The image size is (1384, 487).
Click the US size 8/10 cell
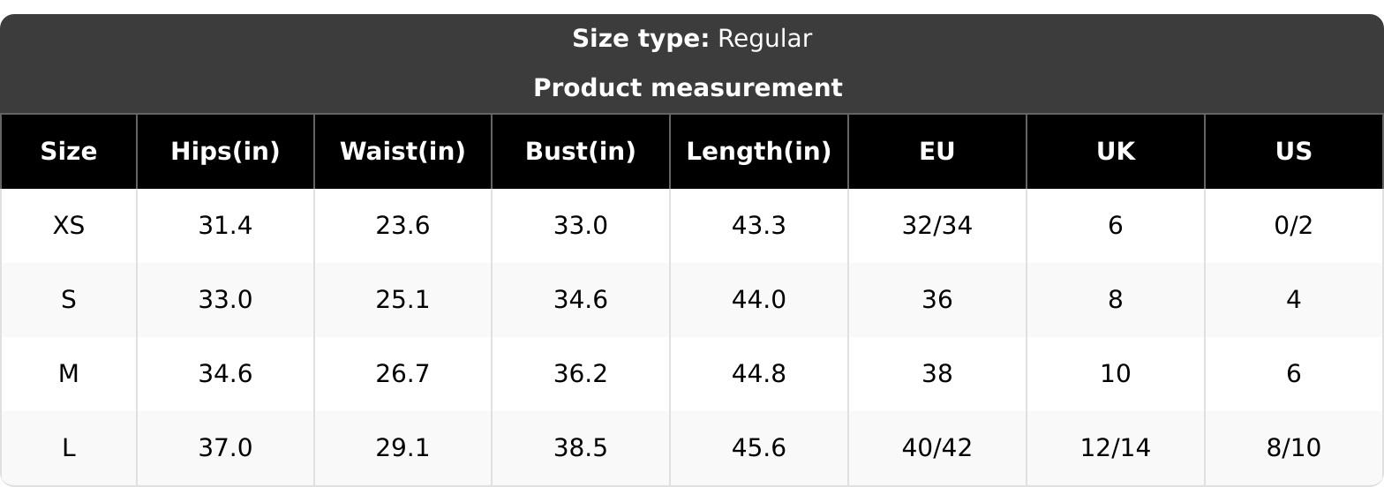click(x=1294, y=448)
